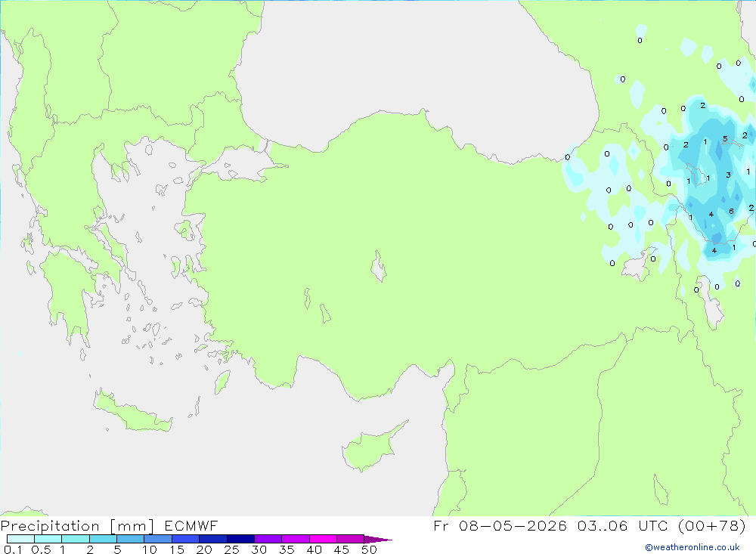756x554 pixels.
Task: Click the '50' legend scale label
Action: point(369,549)
